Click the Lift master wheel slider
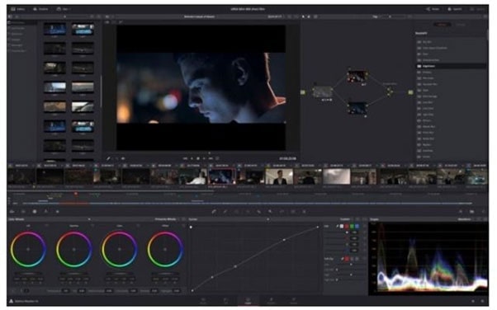The height and width of the screenshot is (310, 497). 29,273
